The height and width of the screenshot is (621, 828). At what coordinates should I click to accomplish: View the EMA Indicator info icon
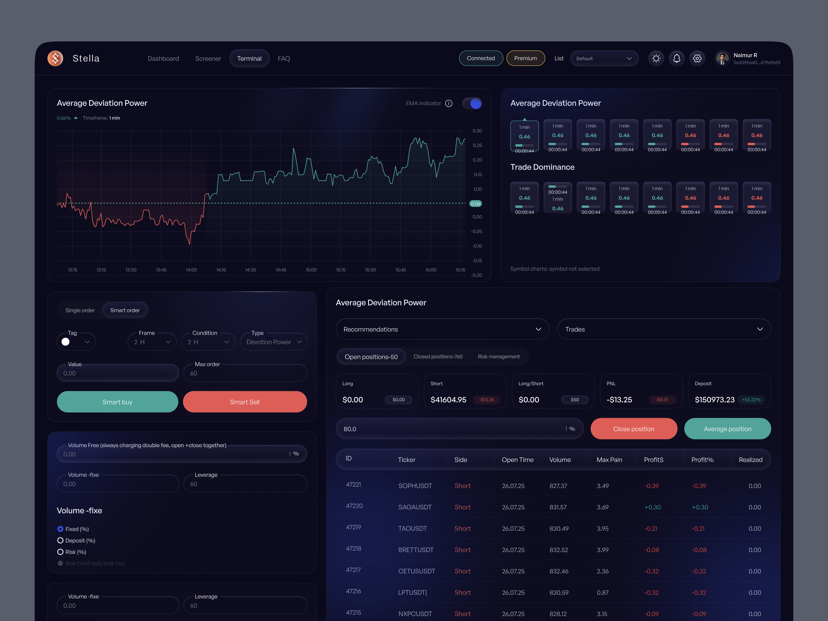(449, 103)
